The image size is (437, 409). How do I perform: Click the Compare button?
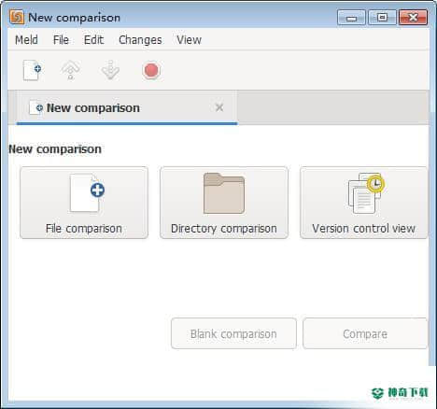[365, 333]
